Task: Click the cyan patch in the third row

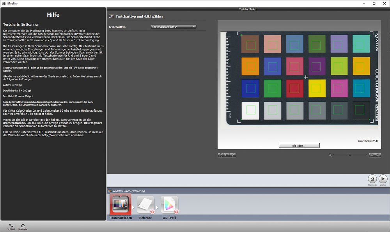Action: pyautogui.click(x=361, y=89)
